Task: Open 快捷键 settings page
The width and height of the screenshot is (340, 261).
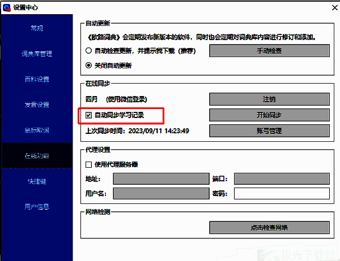Action: [x=37, y=181]
